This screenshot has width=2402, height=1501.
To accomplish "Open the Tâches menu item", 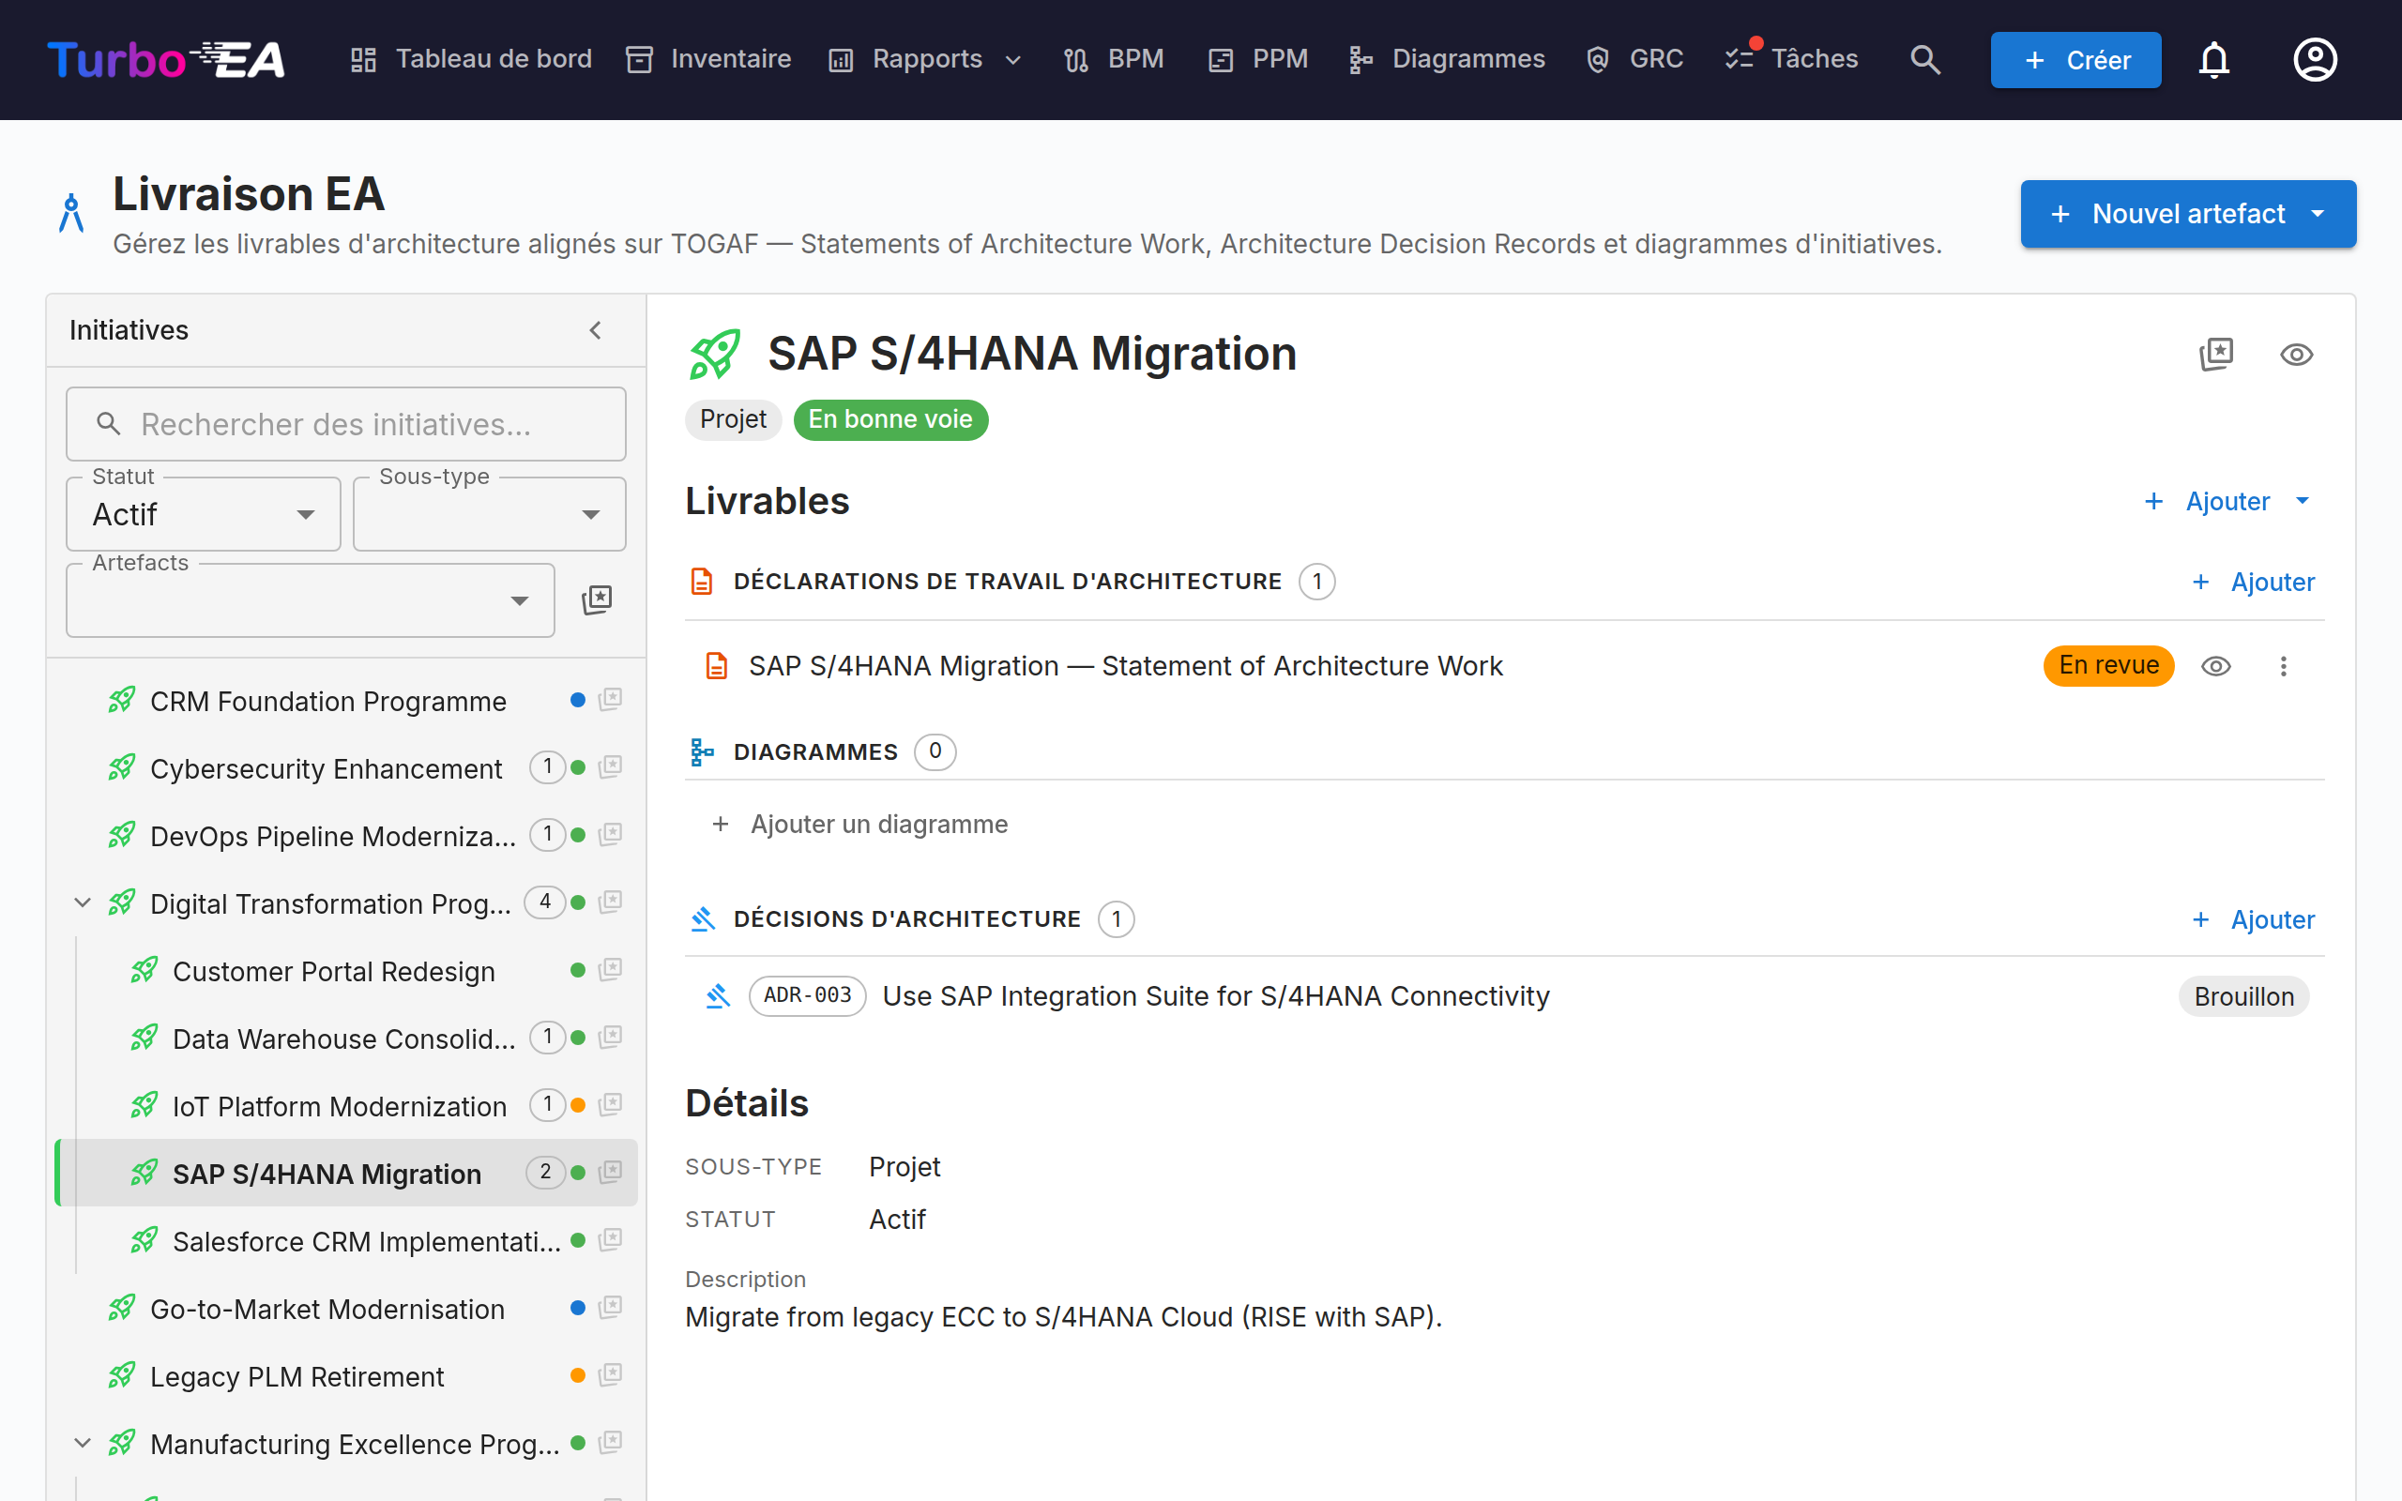I will point(1791,59).
